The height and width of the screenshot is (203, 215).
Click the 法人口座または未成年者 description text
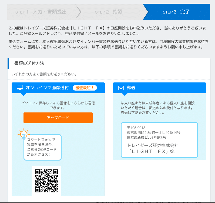click(157, 108)
